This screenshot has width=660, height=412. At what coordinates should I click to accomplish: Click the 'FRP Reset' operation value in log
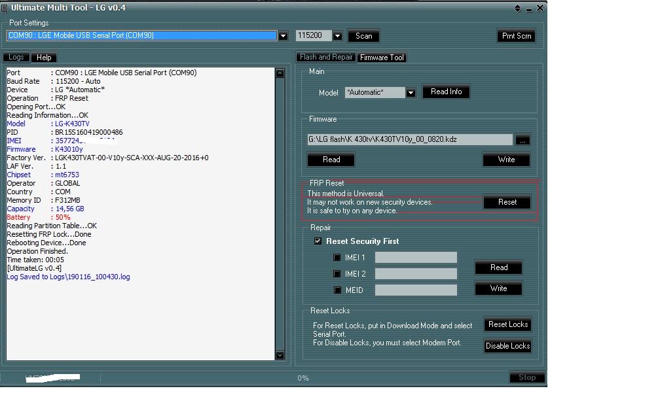72,98
